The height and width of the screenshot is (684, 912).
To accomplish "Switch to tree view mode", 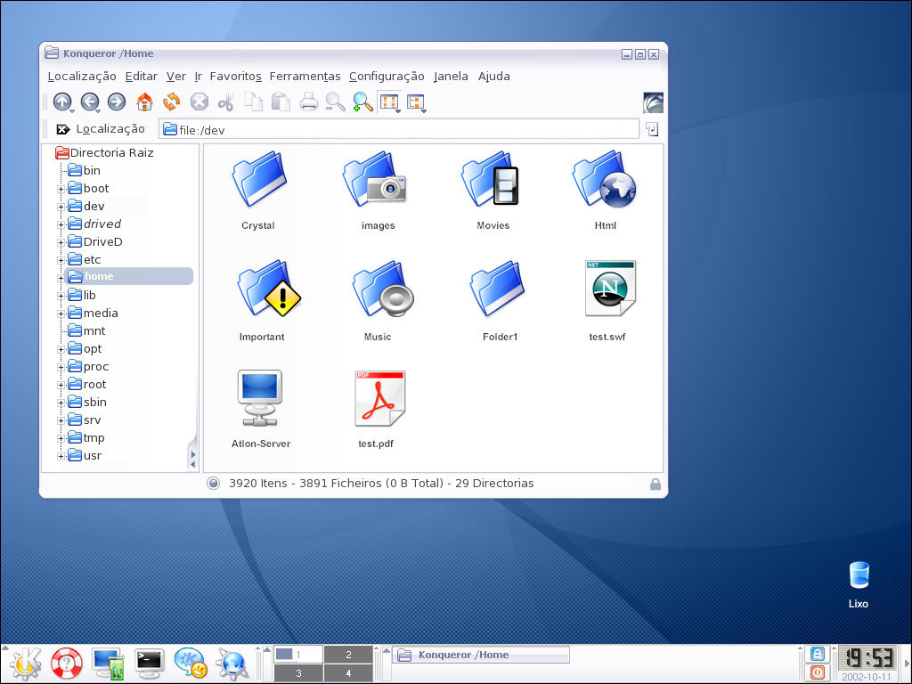I will pos(417,102).
